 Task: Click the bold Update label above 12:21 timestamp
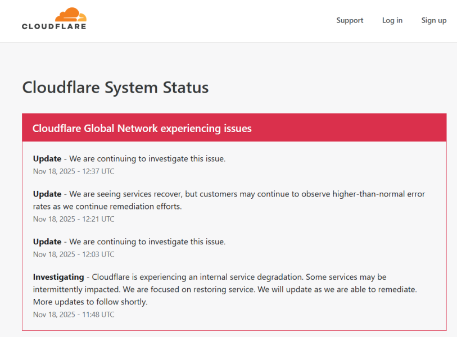[47, 194]
